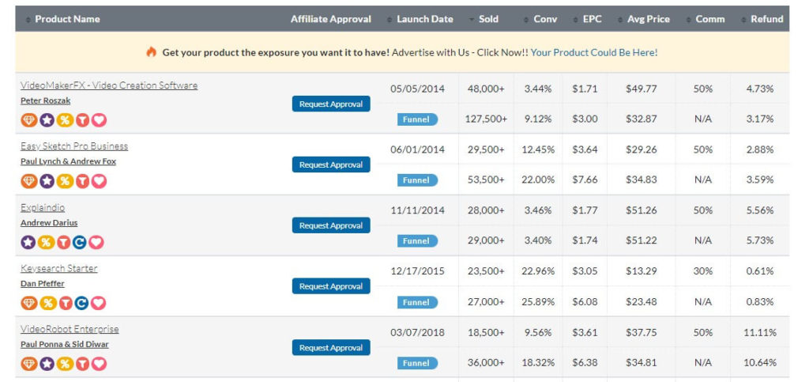
Task: Favorite Easy Sketch Pro Business with the heart icon
Action: pyautogui.click(x=99, y=181)
